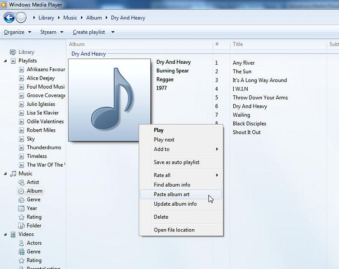Click the Robert Miles playlist icon
The height and width of the screenshot is (269, 339).
point(21,130)
